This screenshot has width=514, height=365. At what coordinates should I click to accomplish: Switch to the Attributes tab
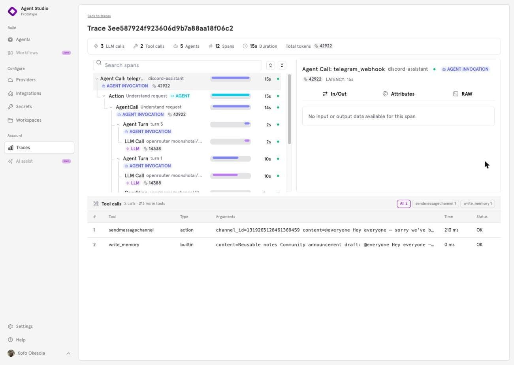click(398, 94)
